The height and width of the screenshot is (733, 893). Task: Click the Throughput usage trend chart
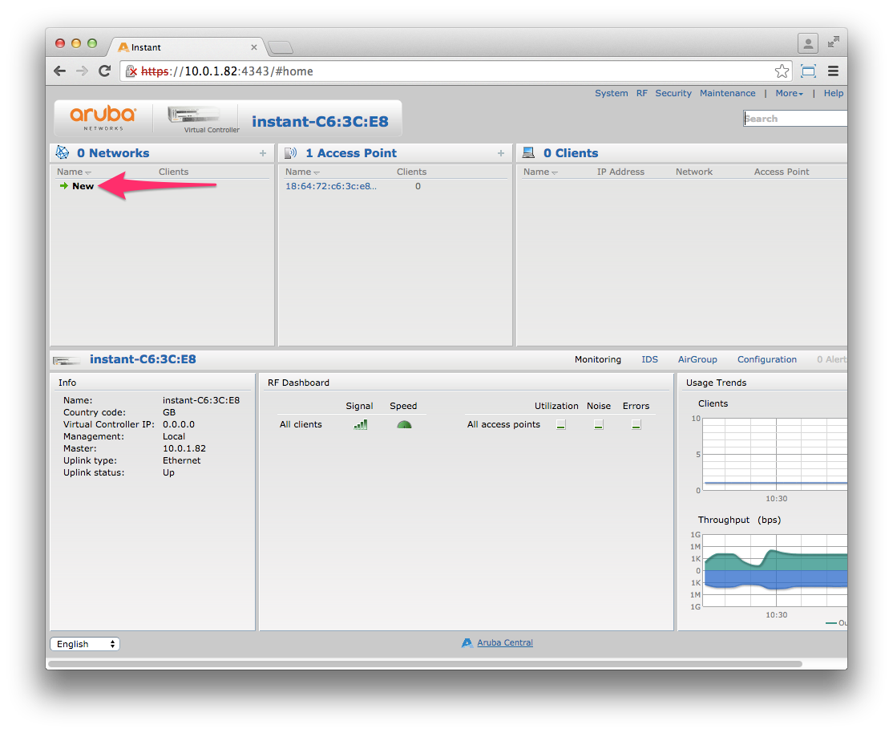(774, 570)
